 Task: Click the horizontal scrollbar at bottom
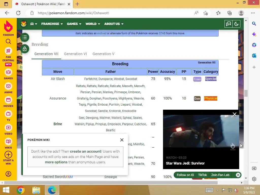coord(111,183)
